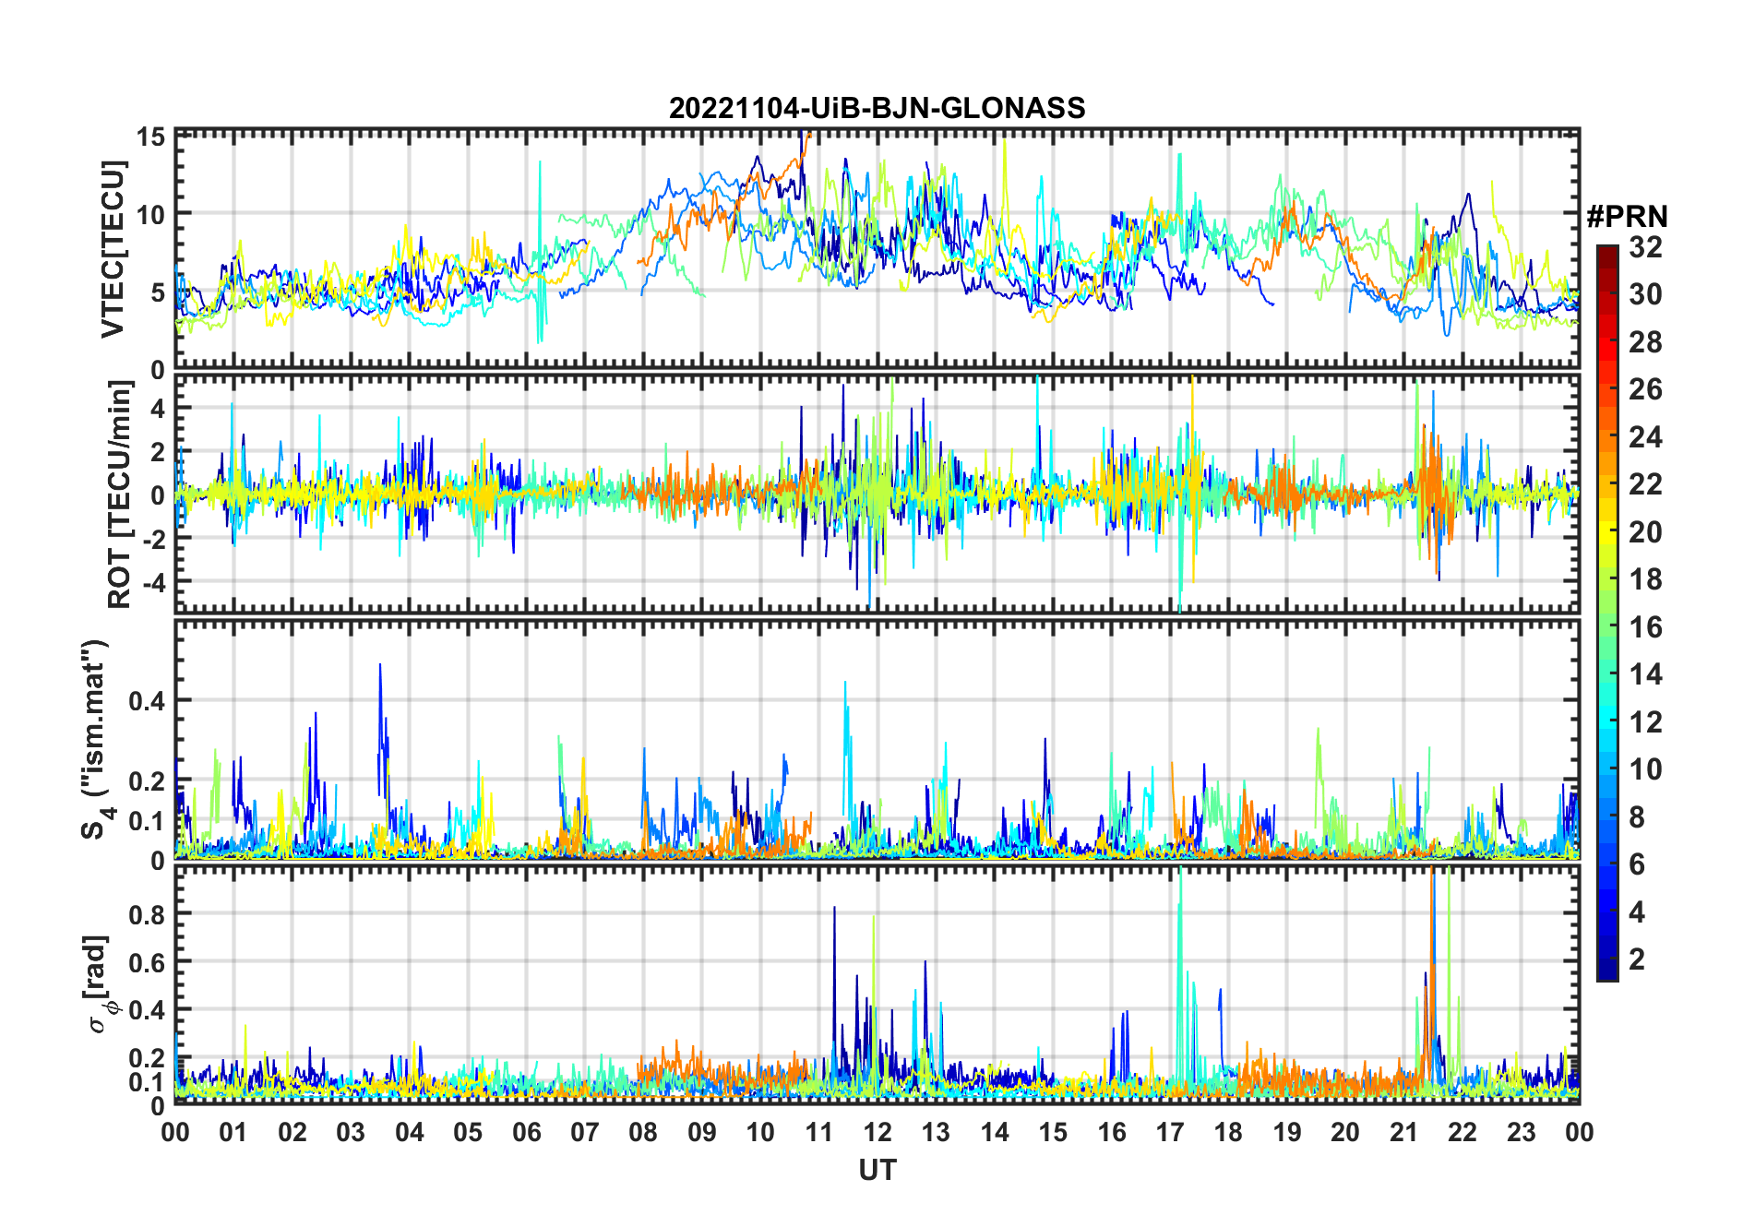Click the S4 axis tick label 0.4
Screen dimensions: 1755x1227
[x=147, y=701]
